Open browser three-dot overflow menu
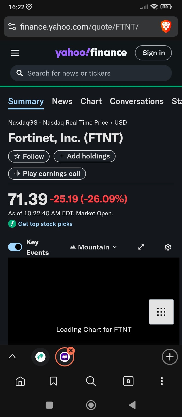Screen dimensions: 182x417 (162, 381)
